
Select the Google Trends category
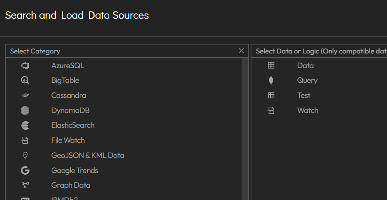(75, 171)
